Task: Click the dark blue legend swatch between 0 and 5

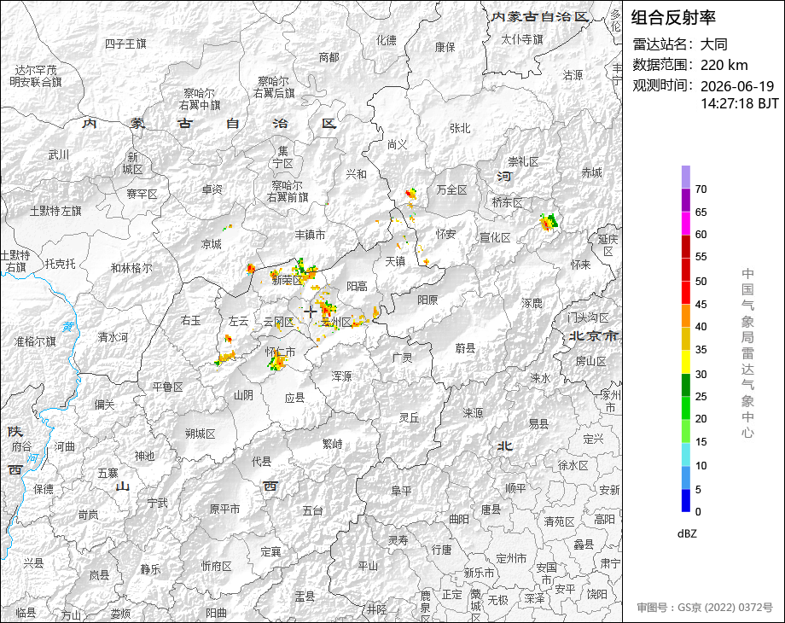Action: point(686,500)
